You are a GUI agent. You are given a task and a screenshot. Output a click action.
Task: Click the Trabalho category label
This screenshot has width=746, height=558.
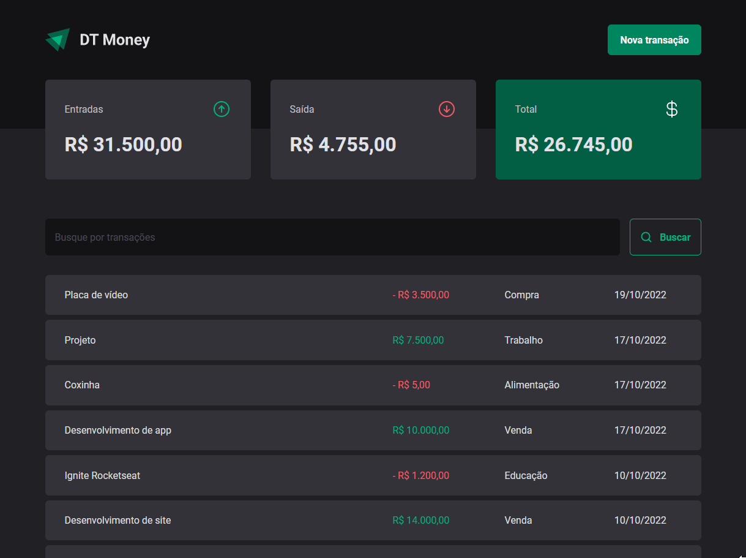tap(523, 340)
